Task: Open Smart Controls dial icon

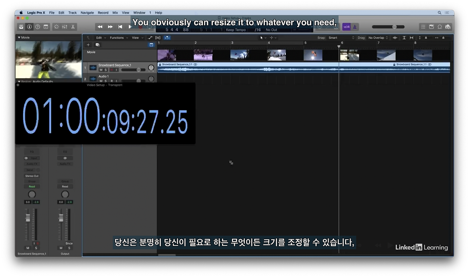Action: tap(56, 27)
